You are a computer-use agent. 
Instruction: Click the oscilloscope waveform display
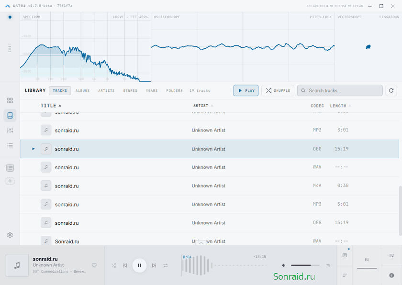[243, 47]
